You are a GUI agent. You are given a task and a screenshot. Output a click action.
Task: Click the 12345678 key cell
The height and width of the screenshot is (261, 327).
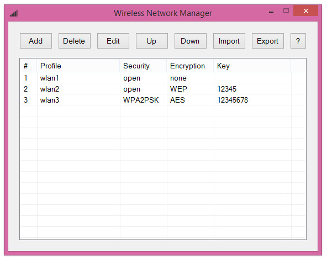coord(233,100)
